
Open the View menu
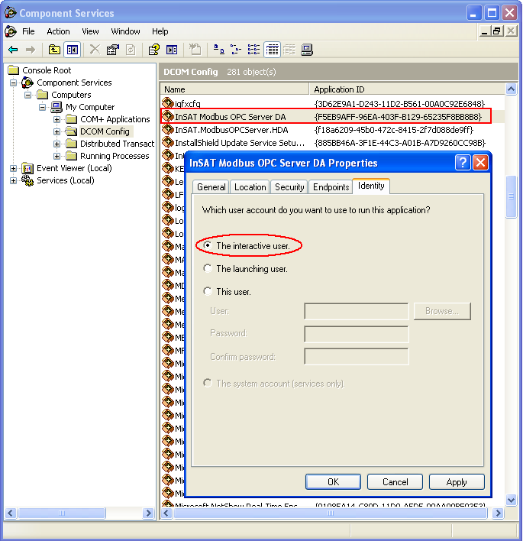pos(90,31)
